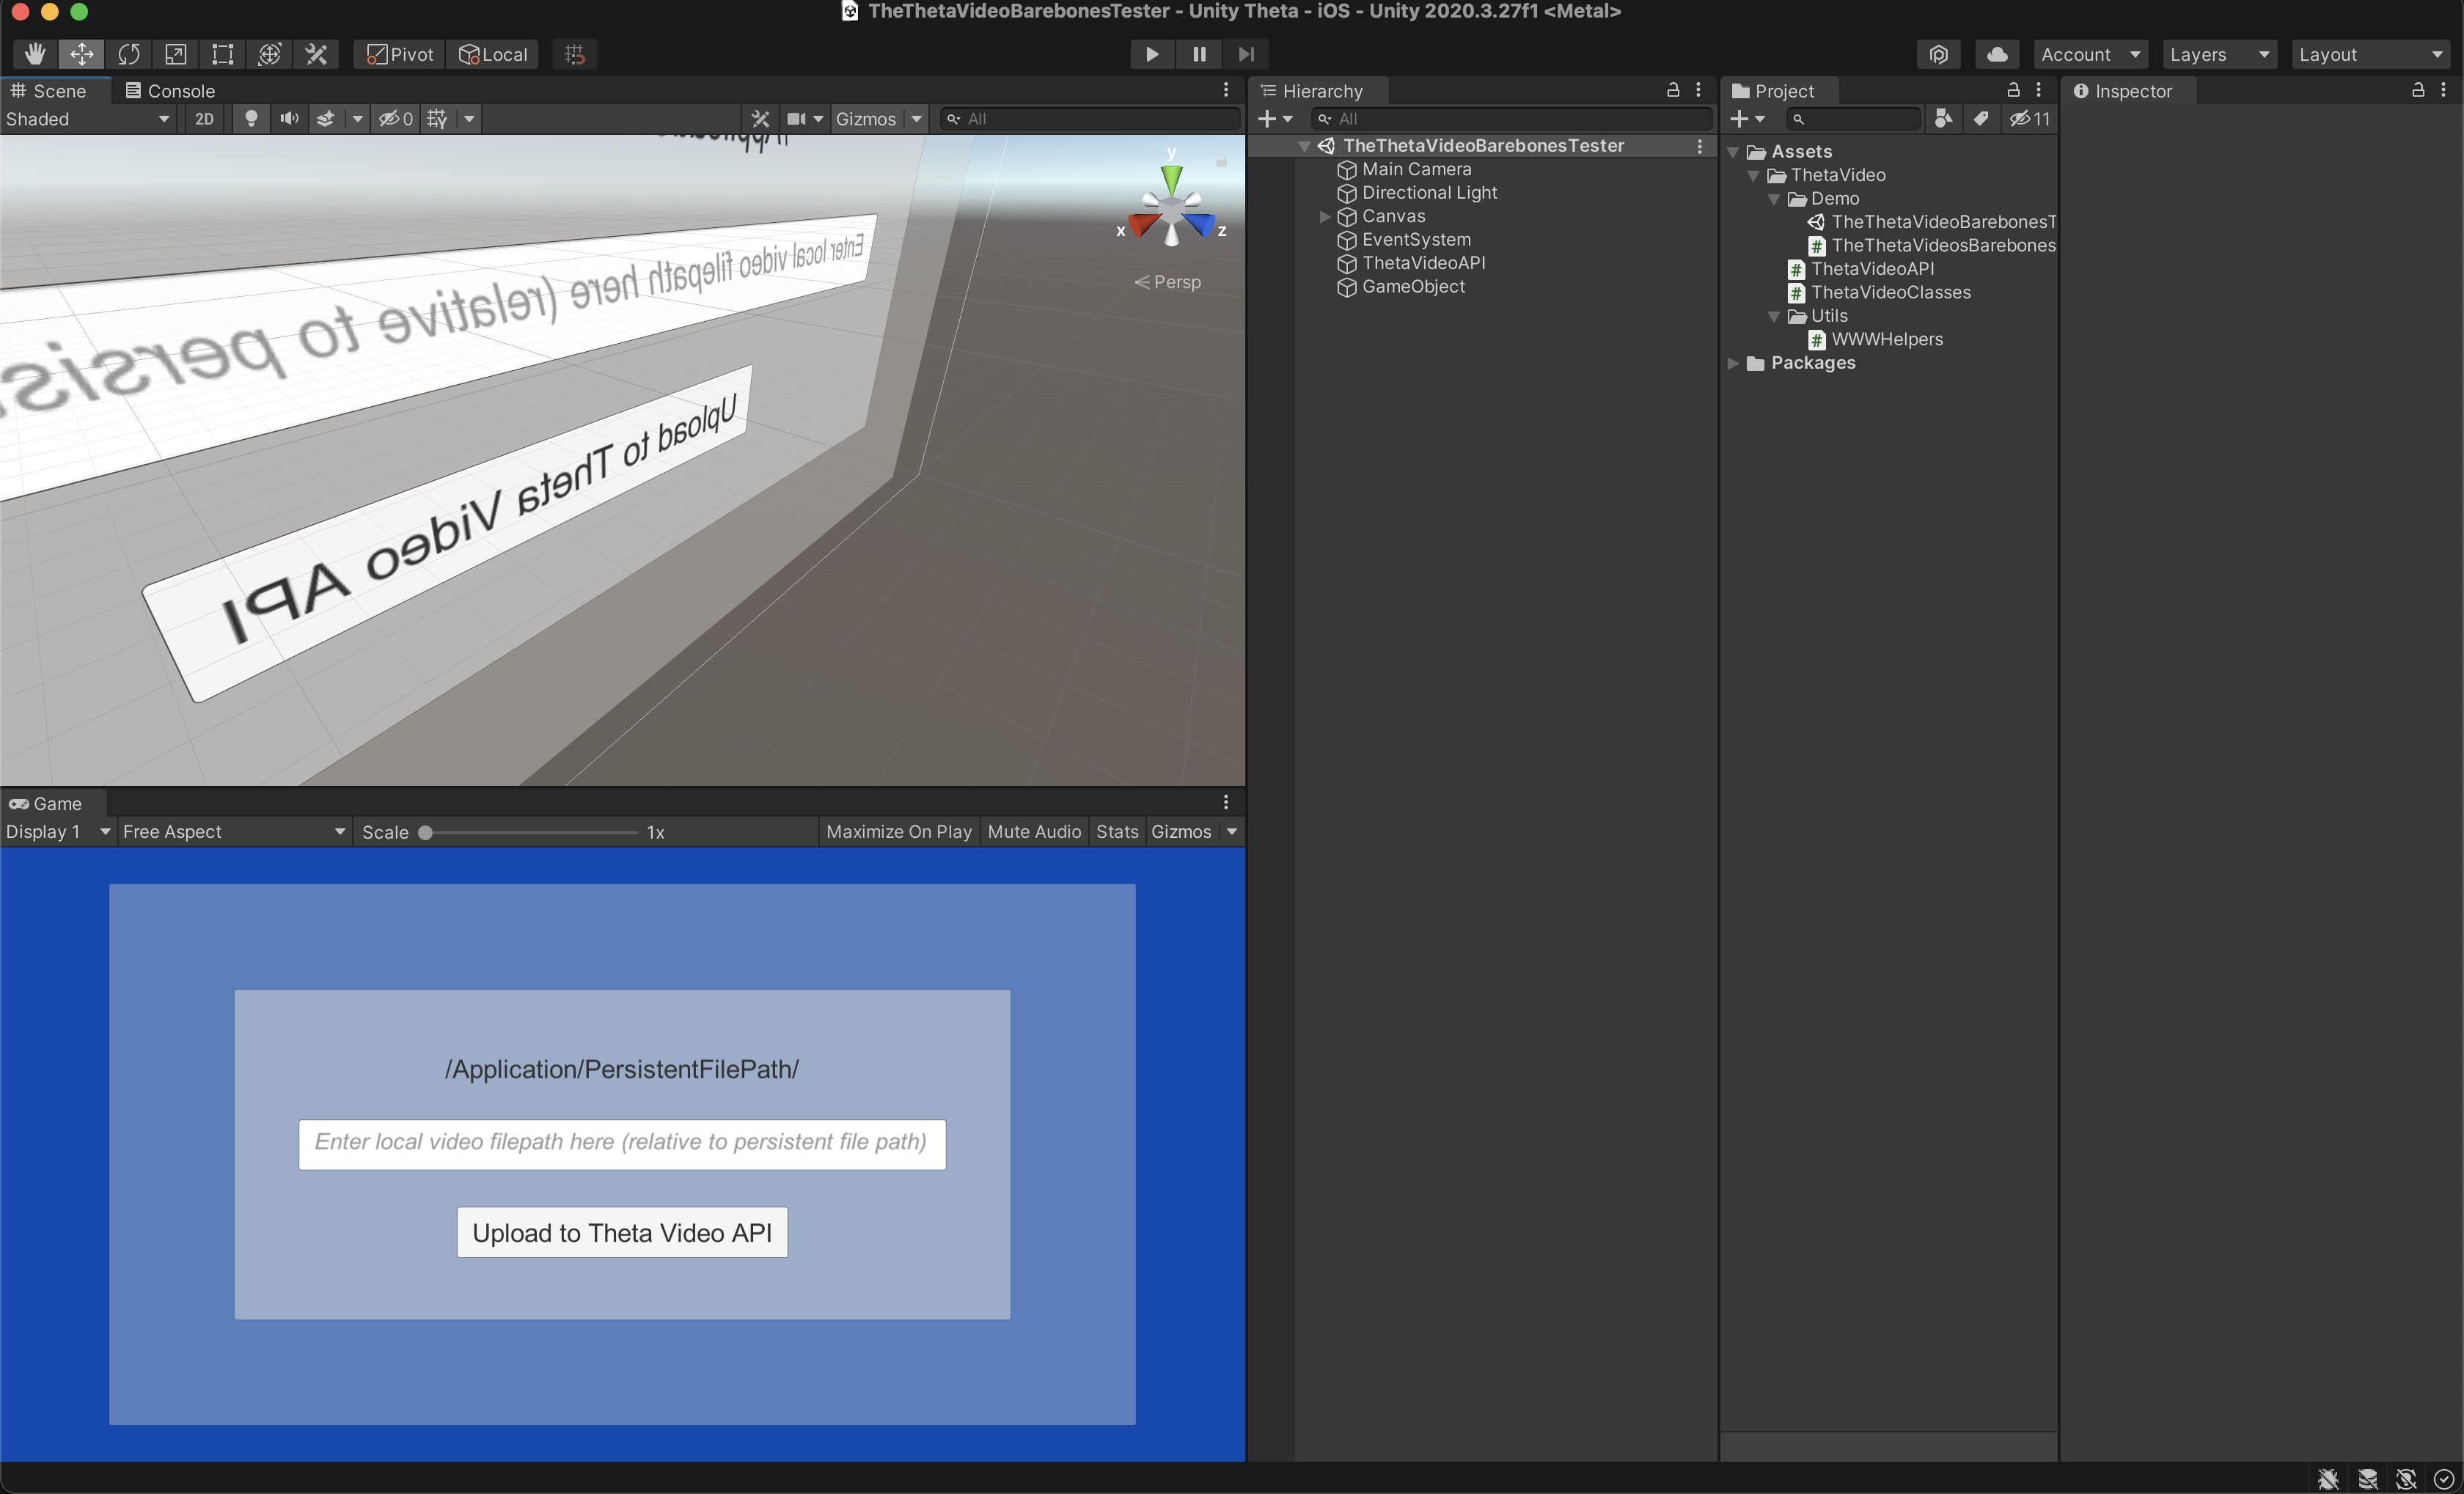2464x1494 pixels.
Task: Select the Rect Transform tool
Action: [x=222, y=54]
